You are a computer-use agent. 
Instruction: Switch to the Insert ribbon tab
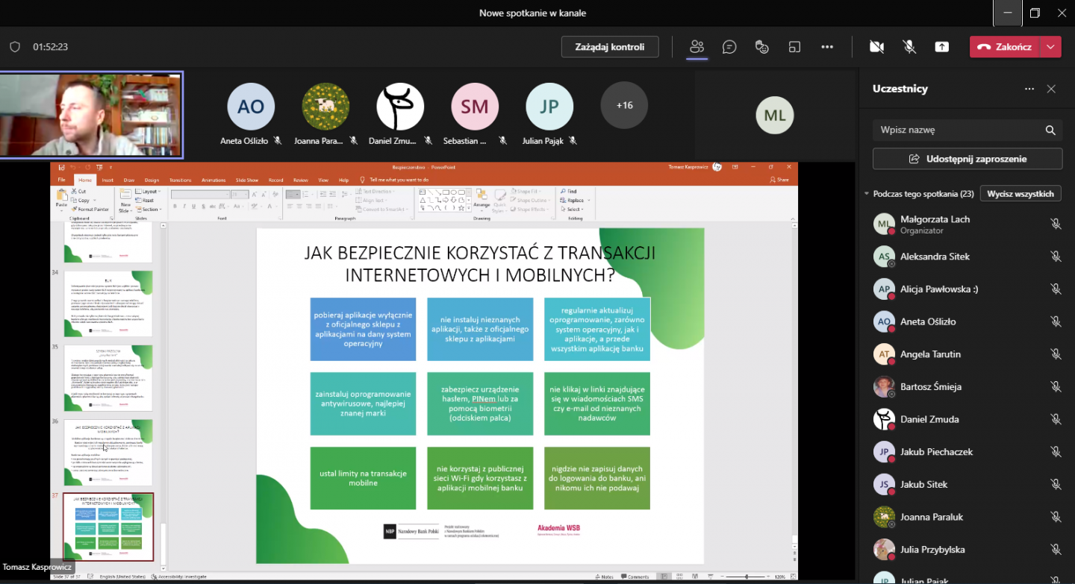(x=107, y=180)
